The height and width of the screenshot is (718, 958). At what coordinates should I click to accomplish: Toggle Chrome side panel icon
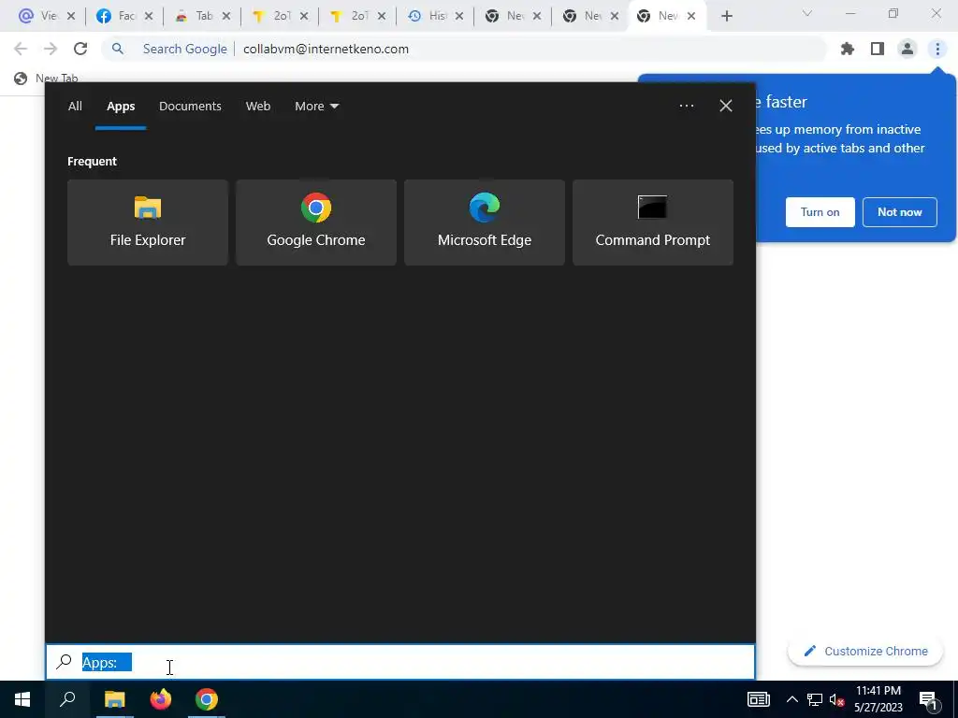878,49
